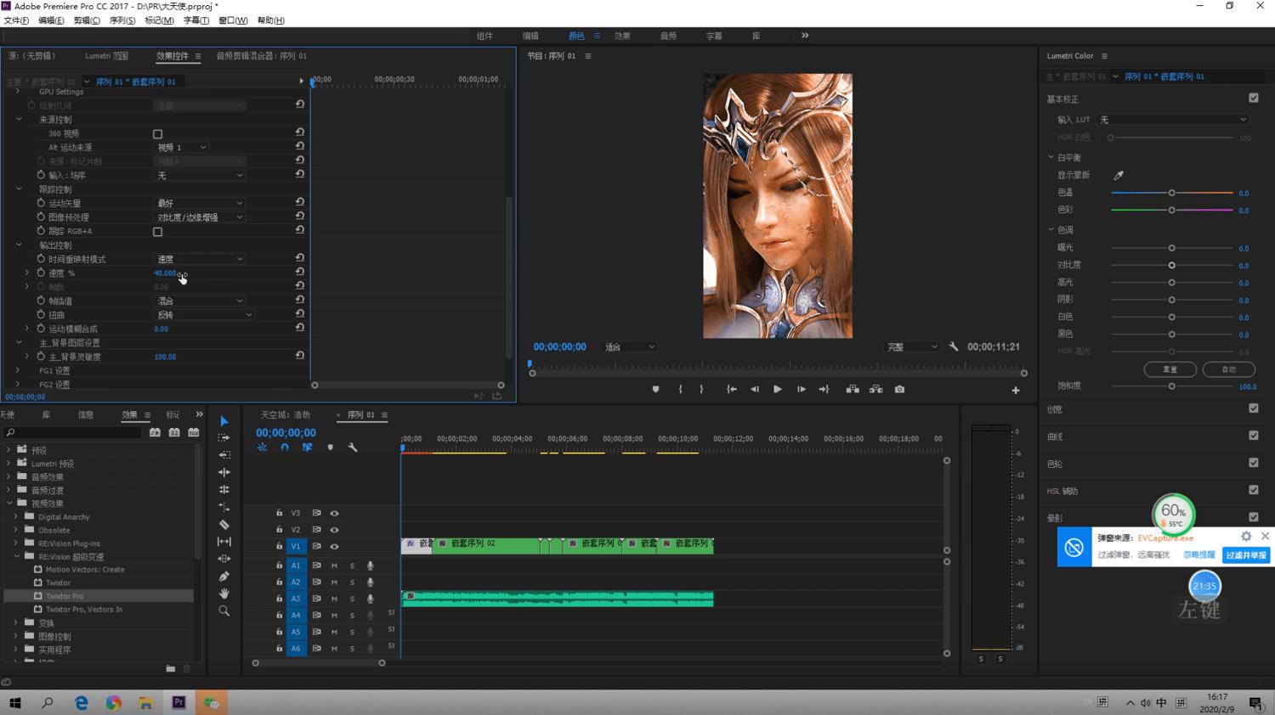1275x715 pixels.
Task: Expand the Digital Anarchy effects folder
Action: tap(16, 516)
